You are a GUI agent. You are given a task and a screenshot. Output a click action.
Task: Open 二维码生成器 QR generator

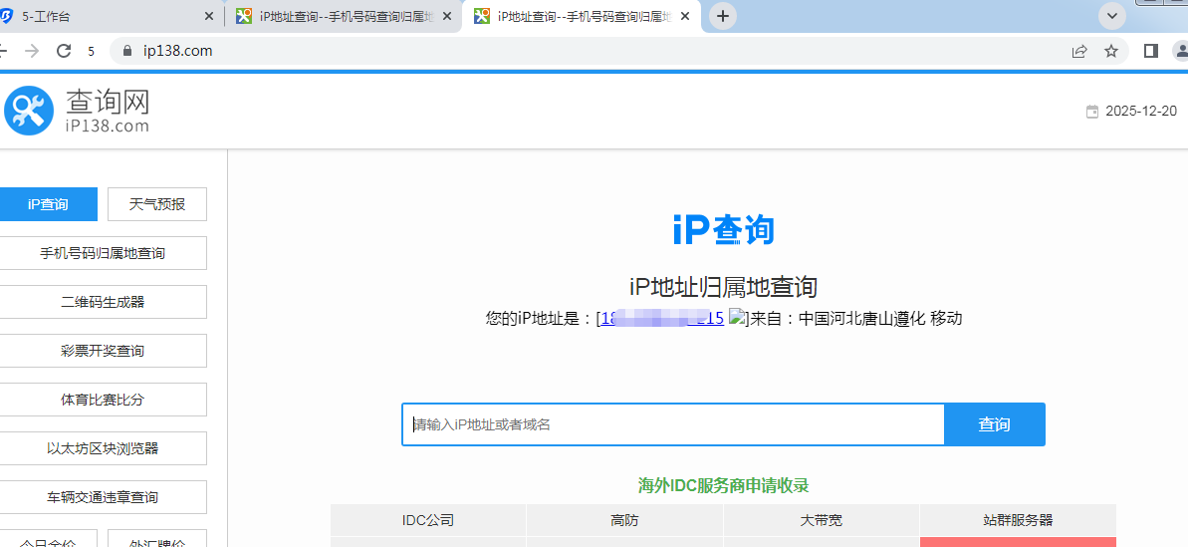point(103,302)
